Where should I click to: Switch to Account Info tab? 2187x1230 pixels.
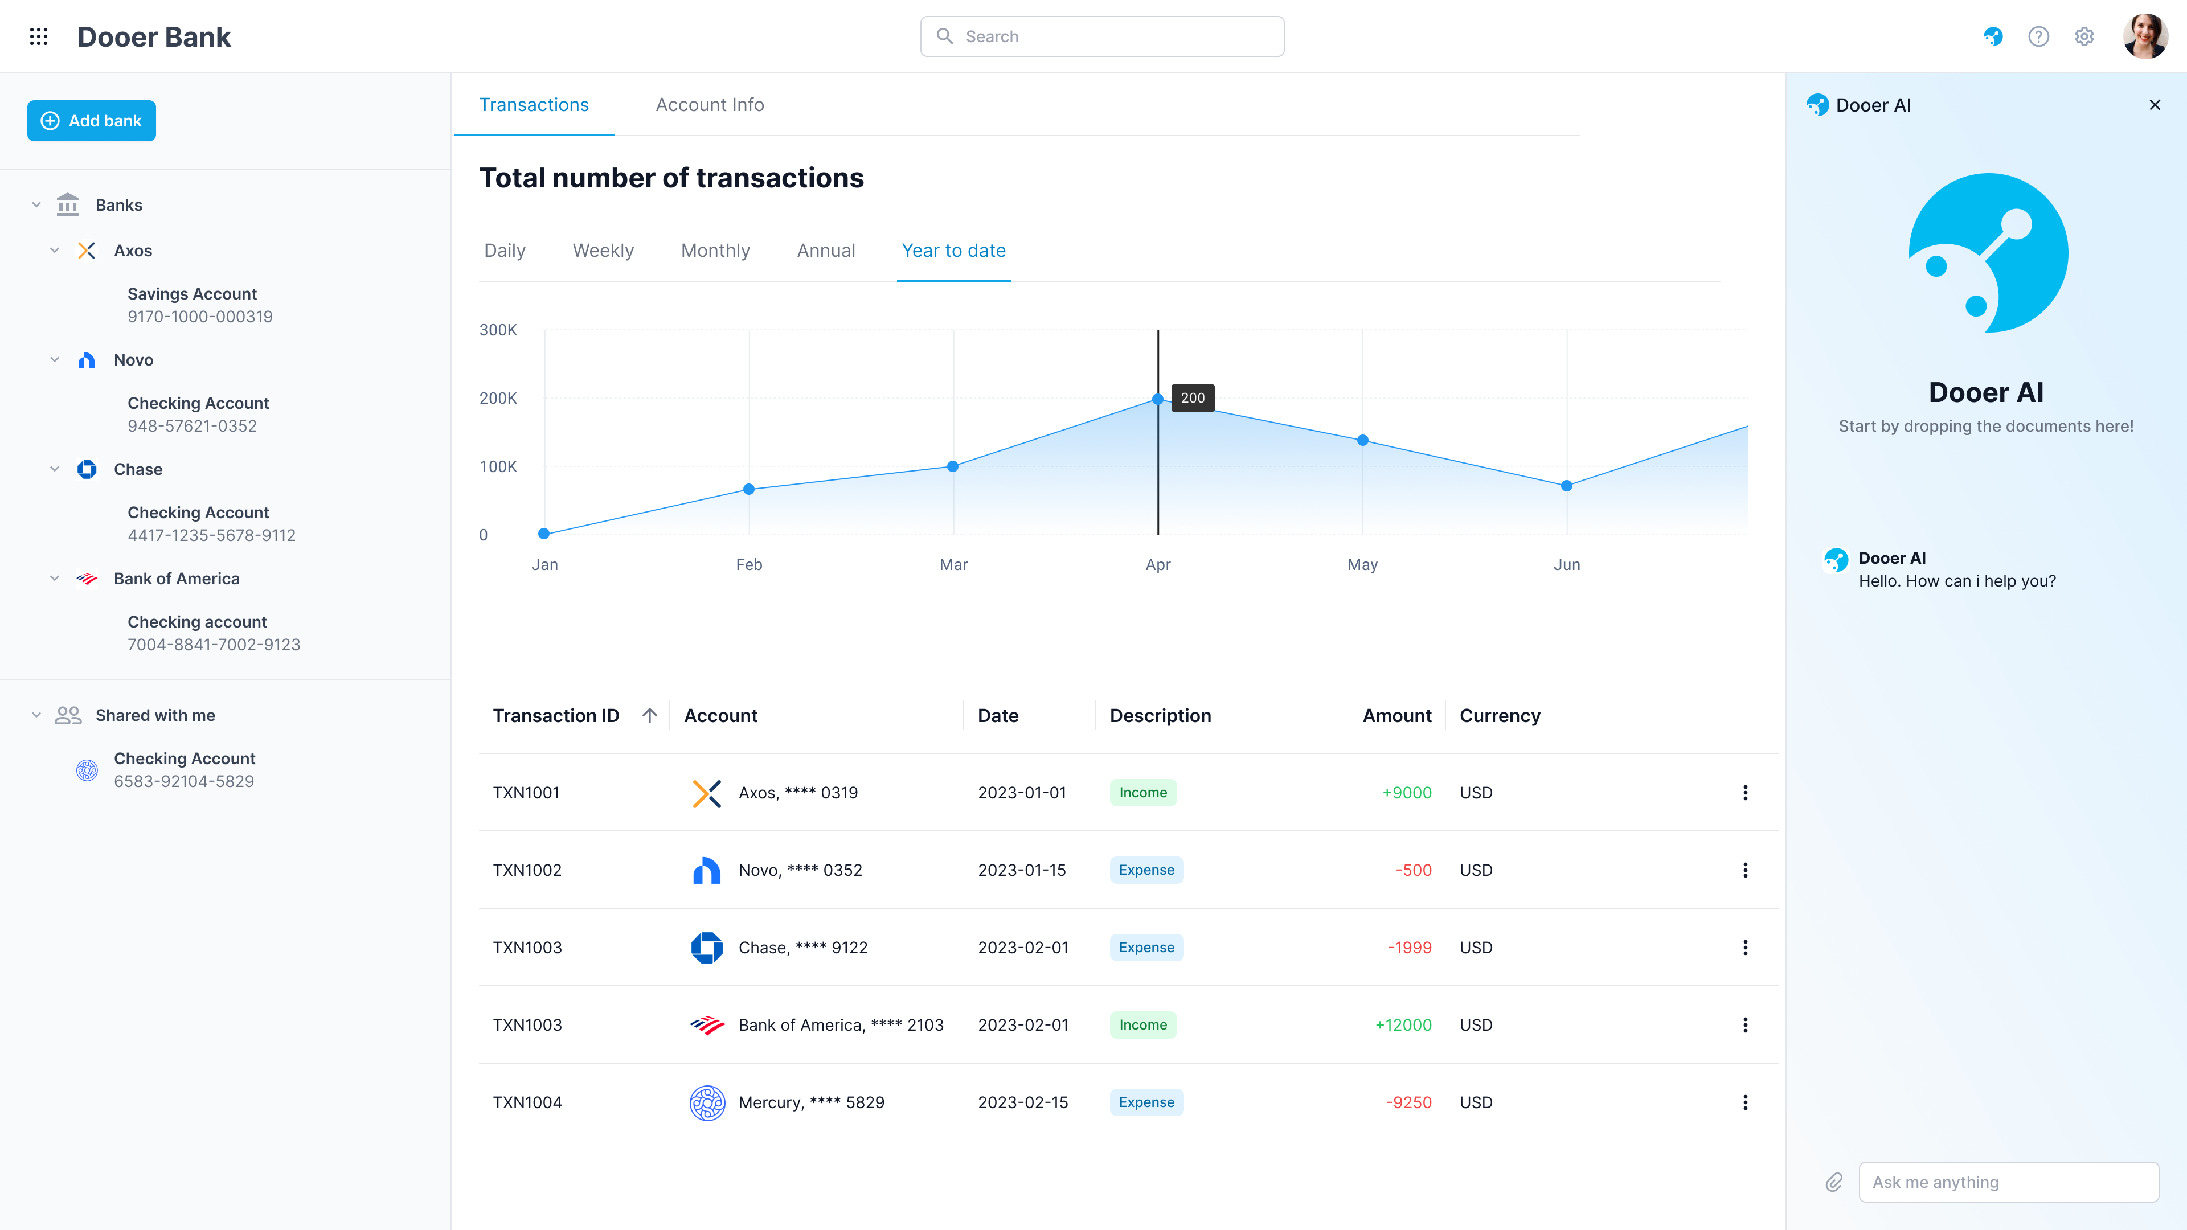pyautogui.click(x=709, y=104)
